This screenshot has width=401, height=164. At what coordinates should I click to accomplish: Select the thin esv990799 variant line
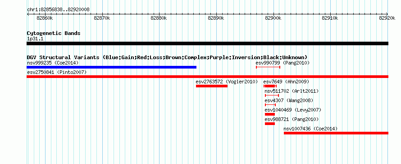[268, 67]
